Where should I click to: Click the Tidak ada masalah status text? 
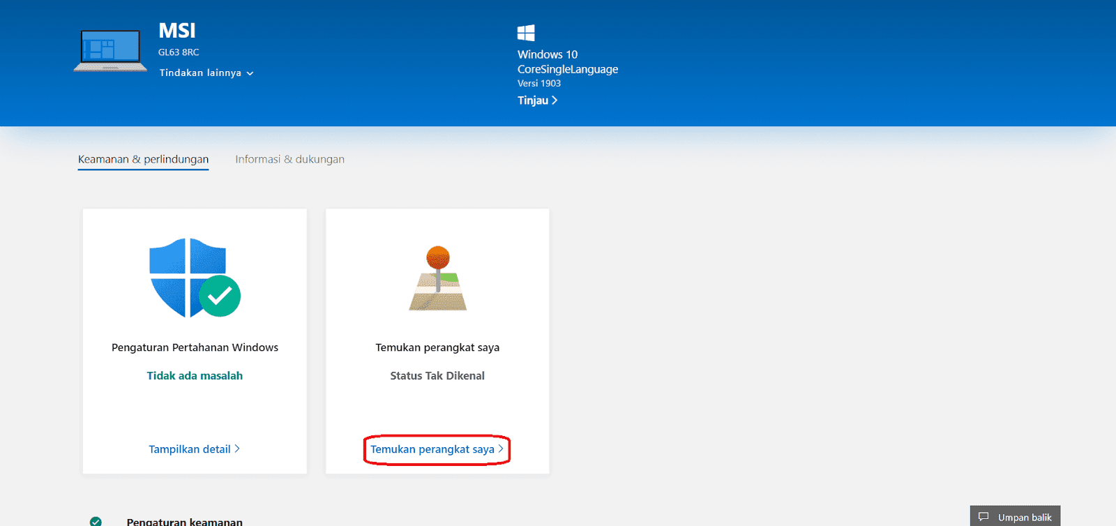pyautogui.click(x=195, y=375)
